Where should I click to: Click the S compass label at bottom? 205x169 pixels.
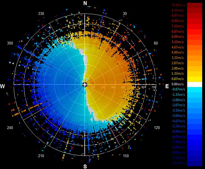[x=85, y=166]
